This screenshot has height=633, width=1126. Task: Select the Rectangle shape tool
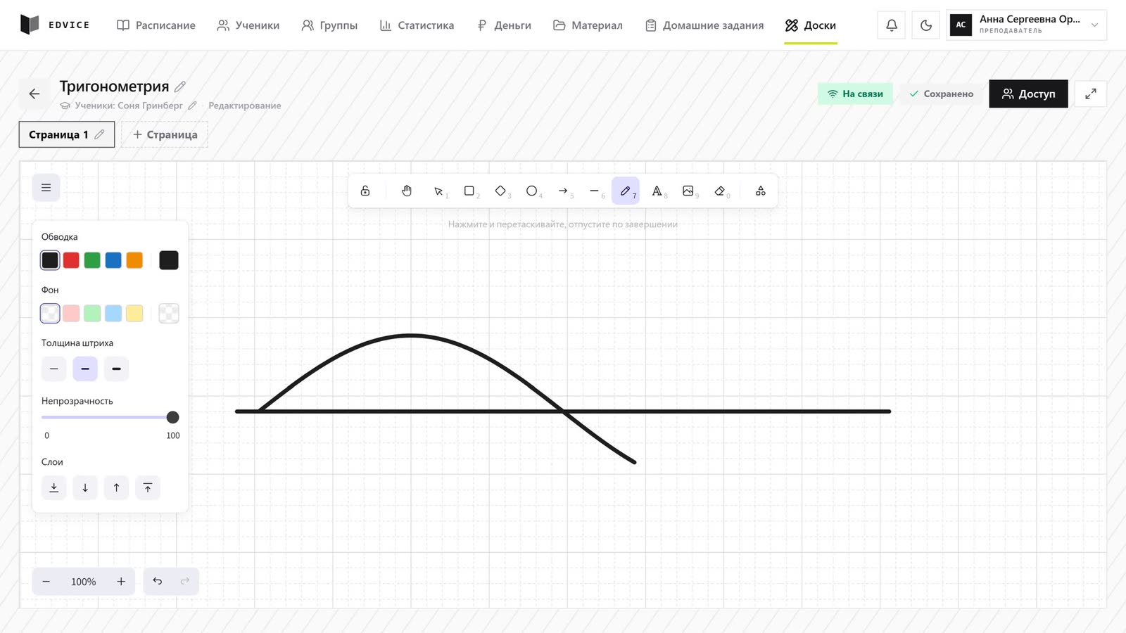tap(469, 191)
